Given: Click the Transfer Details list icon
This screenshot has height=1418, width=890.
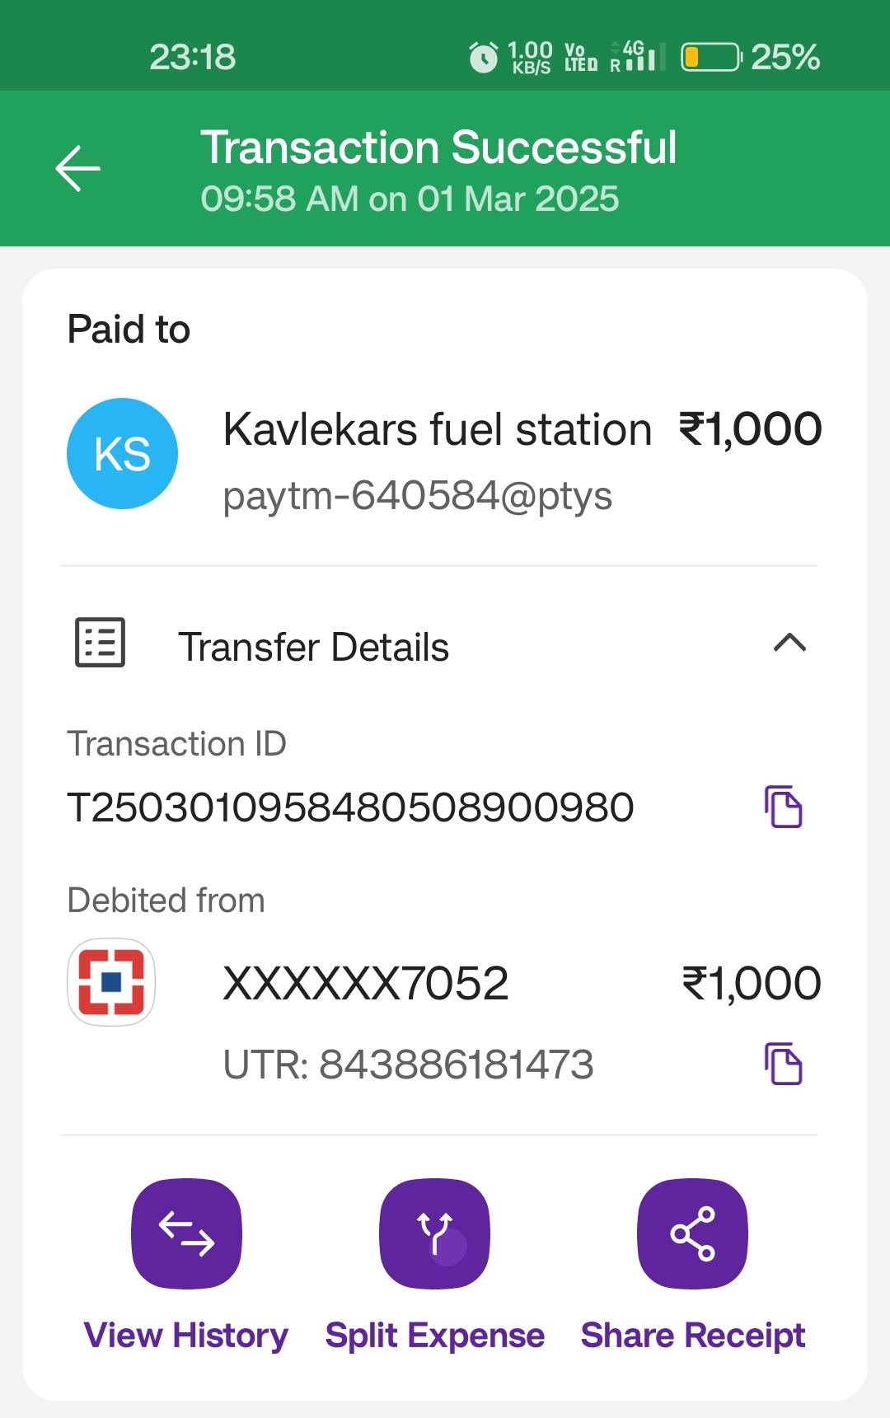Looking at the screenshot, I should coord(100,642).
